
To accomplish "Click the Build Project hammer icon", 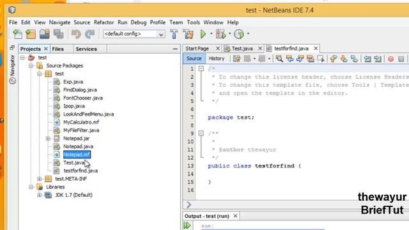I will pyautogui.click(x=174, y=34).
